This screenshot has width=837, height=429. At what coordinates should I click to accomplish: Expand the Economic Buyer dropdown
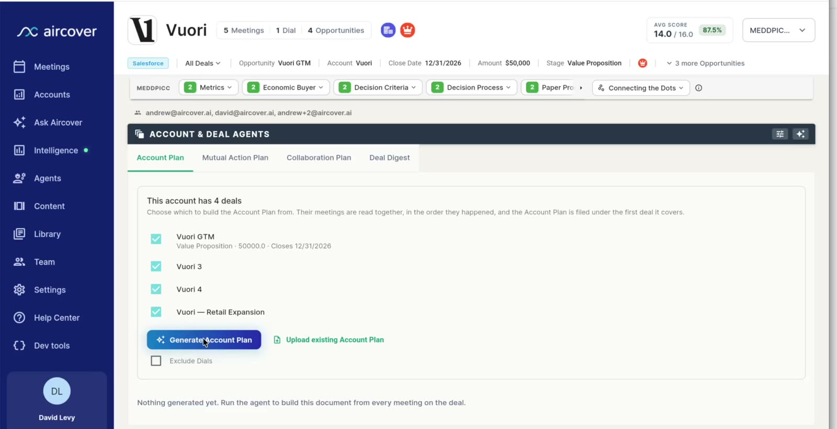tap(286, 87)
